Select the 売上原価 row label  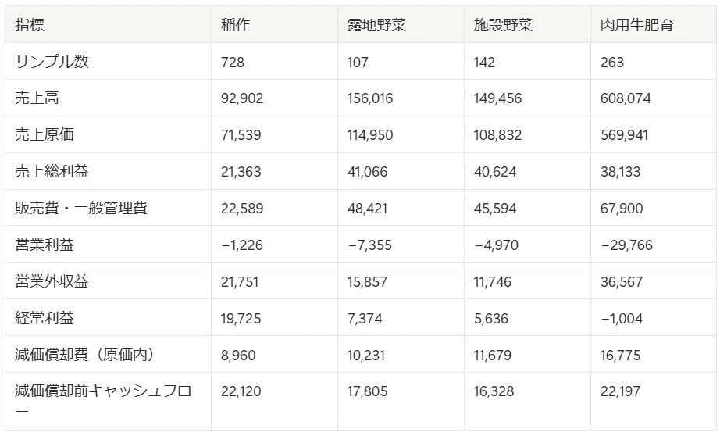pos(44,134)
